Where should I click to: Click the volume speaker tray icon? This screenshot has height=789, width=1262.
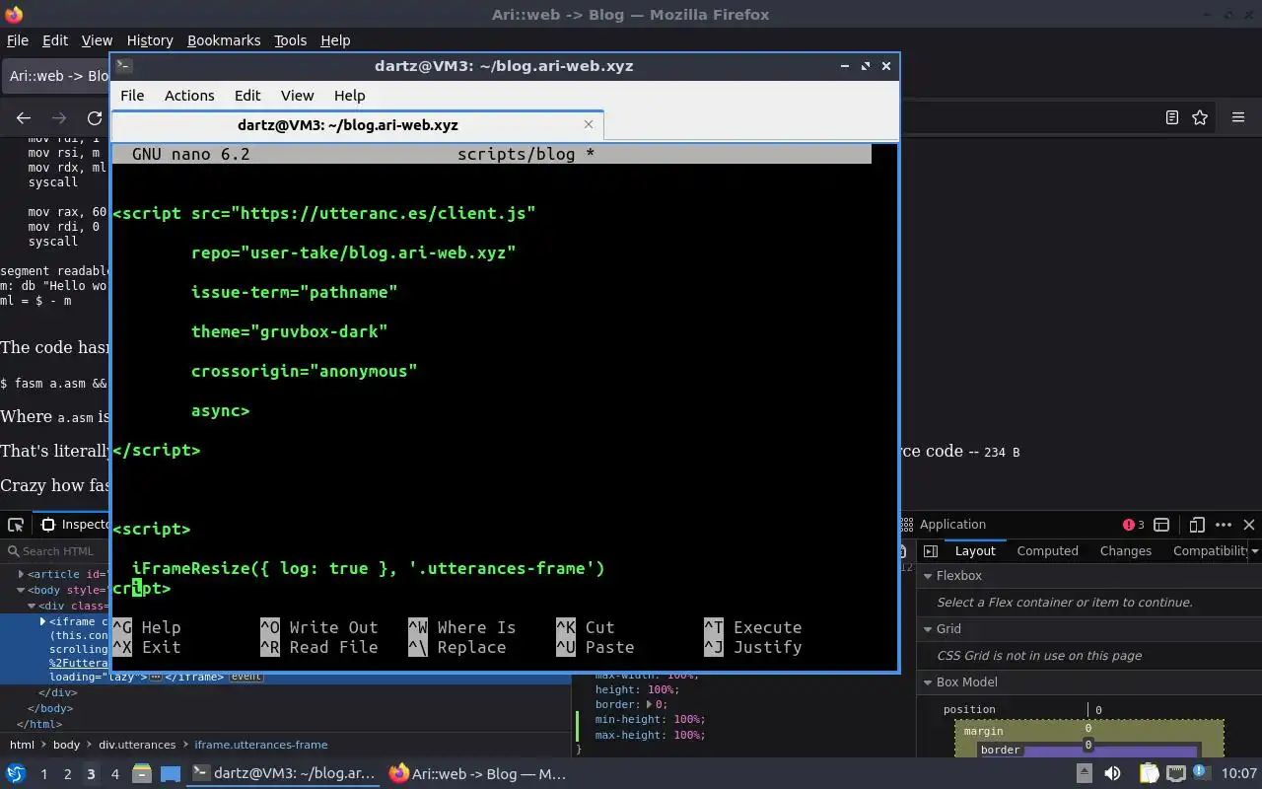[1112, 773]
